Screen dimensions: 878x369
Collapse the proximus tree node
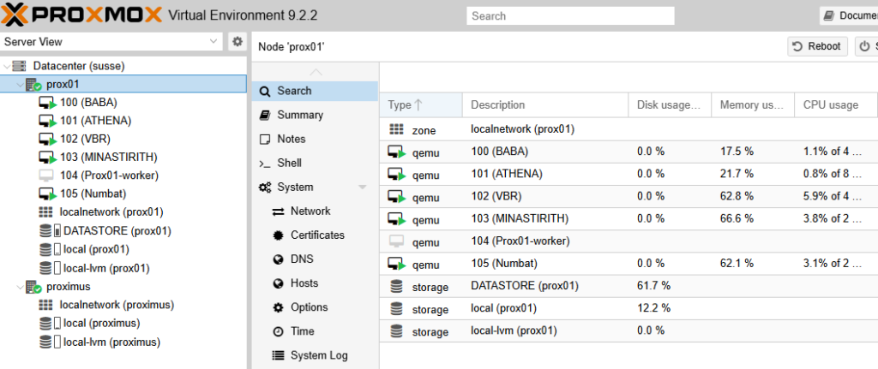21,287
